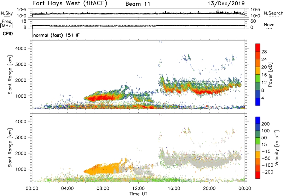Click the power panel 'Slant Range [km]' label
Viewport: 283px width, 196px height.
pos(10,75)
